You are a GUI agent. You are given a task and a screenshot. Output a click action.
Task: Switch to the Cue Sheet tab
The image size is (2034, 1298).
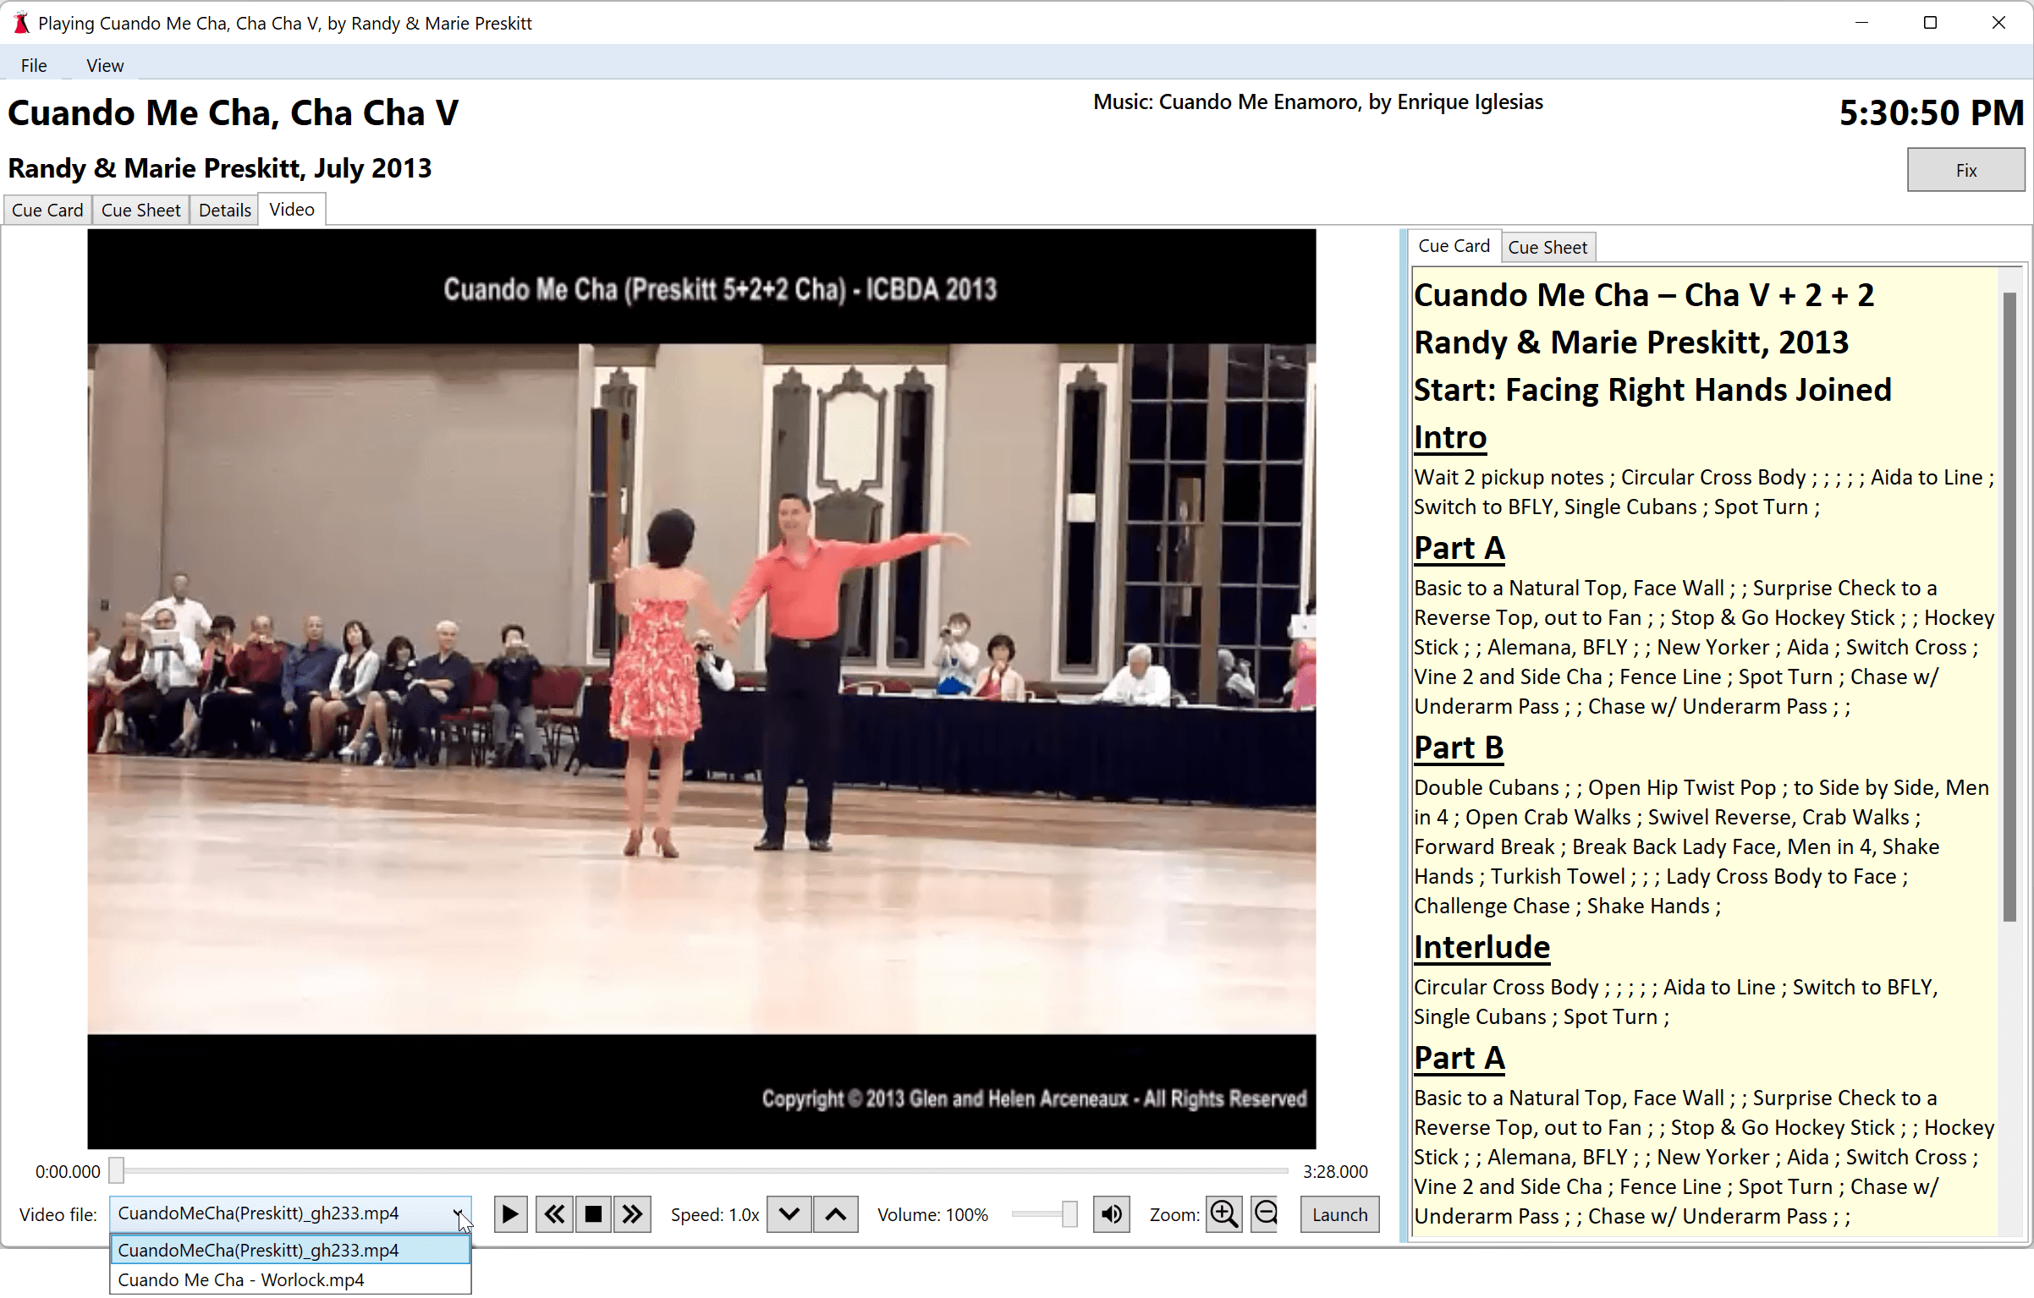[140, 209]
